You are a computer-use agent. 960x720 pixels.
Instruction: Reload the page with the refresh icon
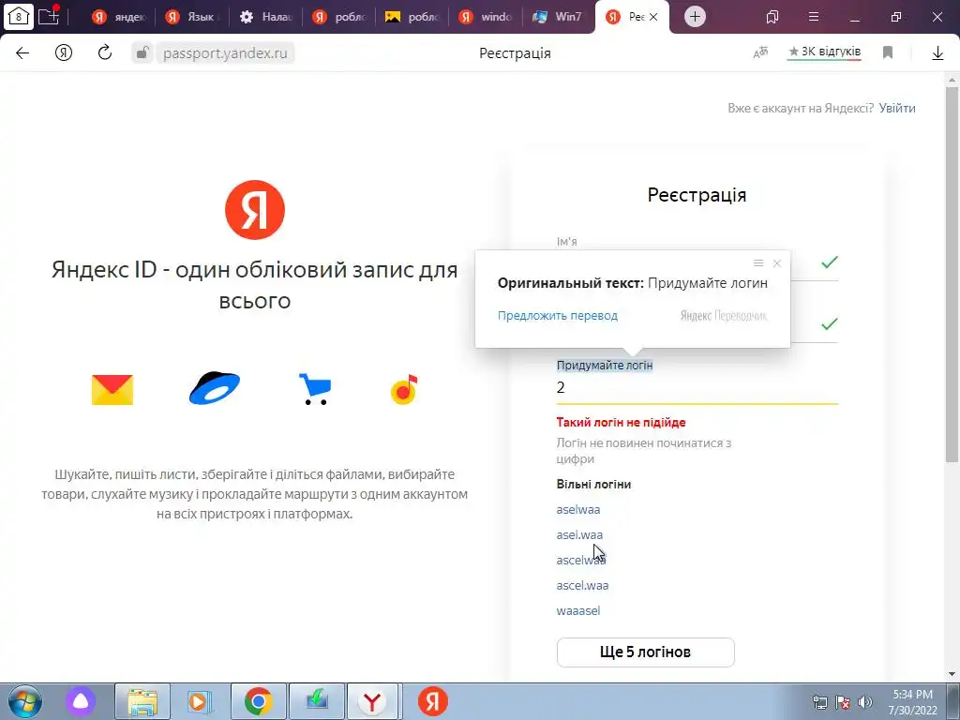coord(105,52)
